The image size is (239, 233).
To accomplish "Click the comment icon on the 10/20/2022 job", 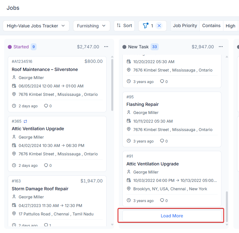I will [x=162, y=81].
